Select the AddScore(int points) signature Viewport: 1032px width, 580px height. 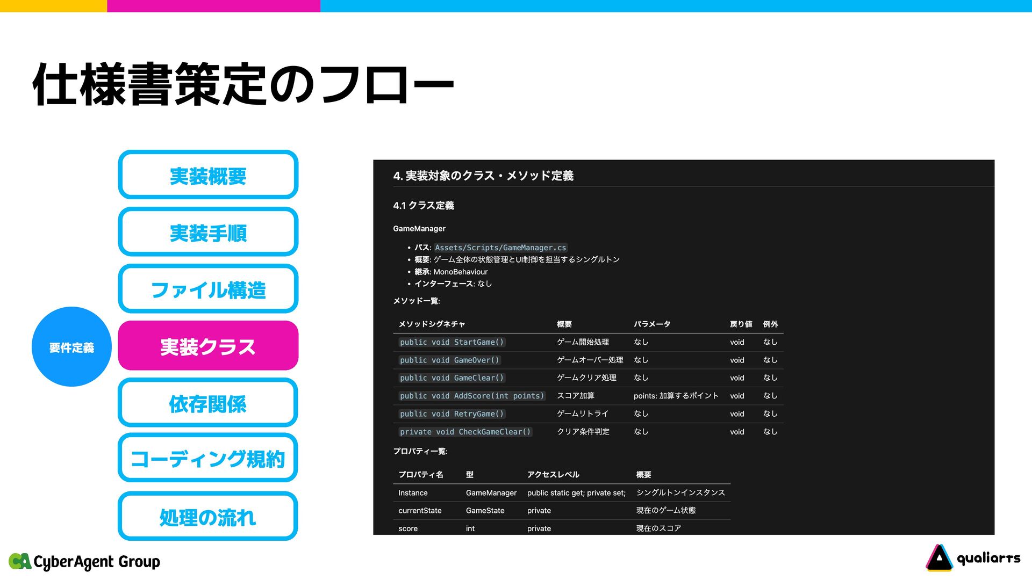click(471, 396)
